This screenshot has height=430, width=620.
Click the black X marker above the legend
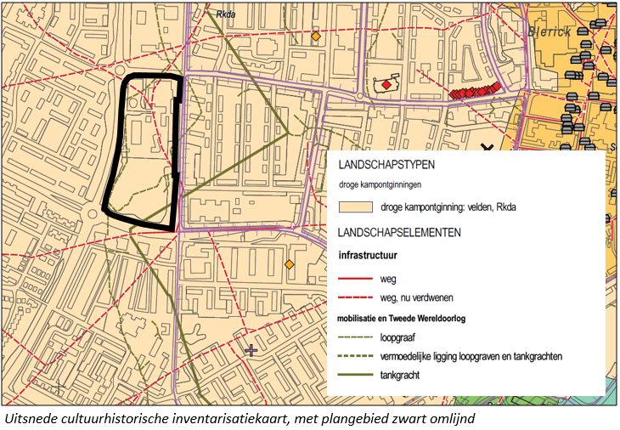pos(488,148)
